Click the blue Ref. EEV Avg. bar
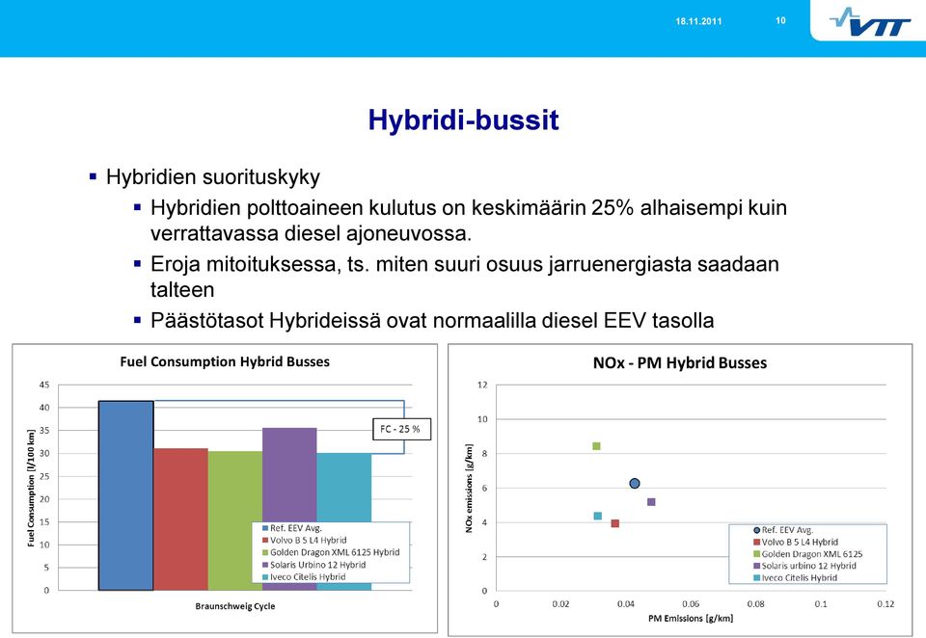The height and width of the screenshot is (638, 926). point(125,495)
